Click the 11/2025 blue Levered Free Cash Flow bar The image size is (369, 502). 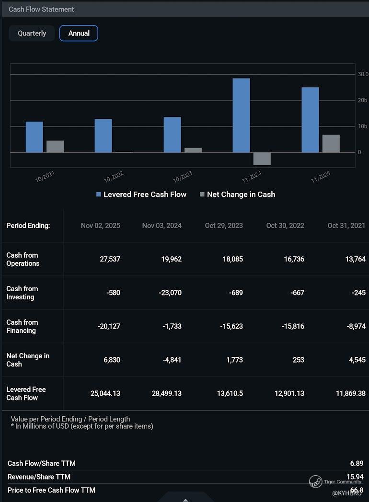[x=311, y=120]
